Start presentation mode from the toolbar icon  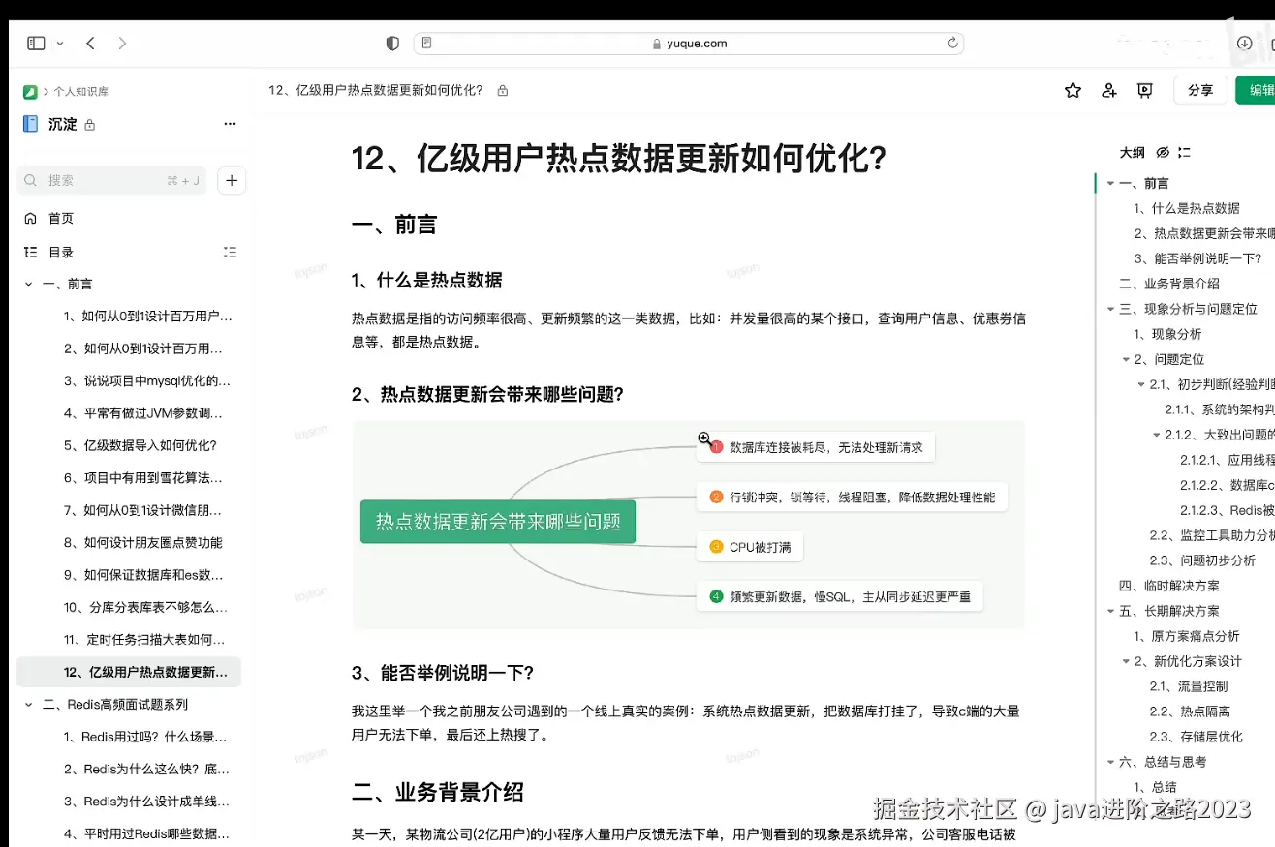(1144, 90)
